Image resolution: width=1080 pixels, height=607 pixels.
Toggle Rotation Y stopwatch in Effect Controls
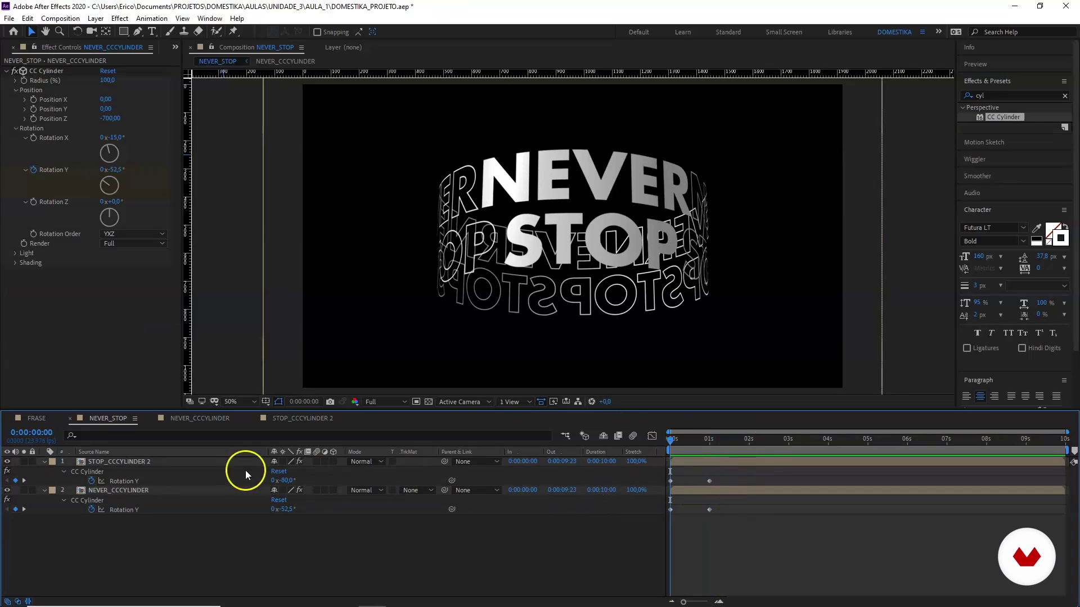coord(33,170)
